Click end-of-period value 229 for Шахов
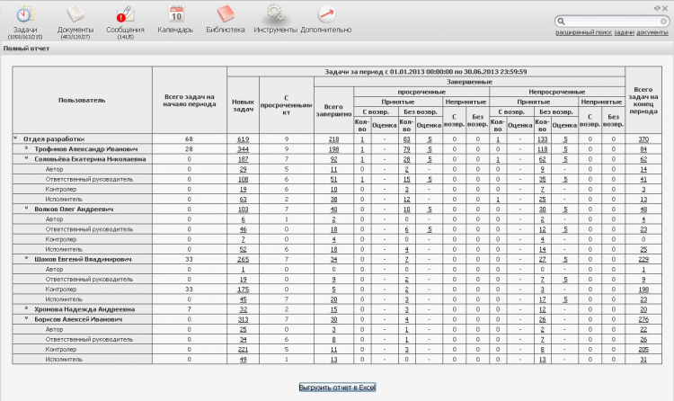Viewport: 674px width, 401px height. click(643, 260)
